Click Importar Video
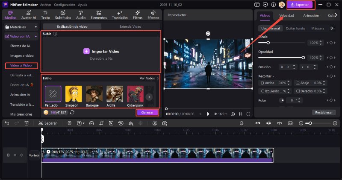The height and width of the screenshot is (180, 342). 101,51
